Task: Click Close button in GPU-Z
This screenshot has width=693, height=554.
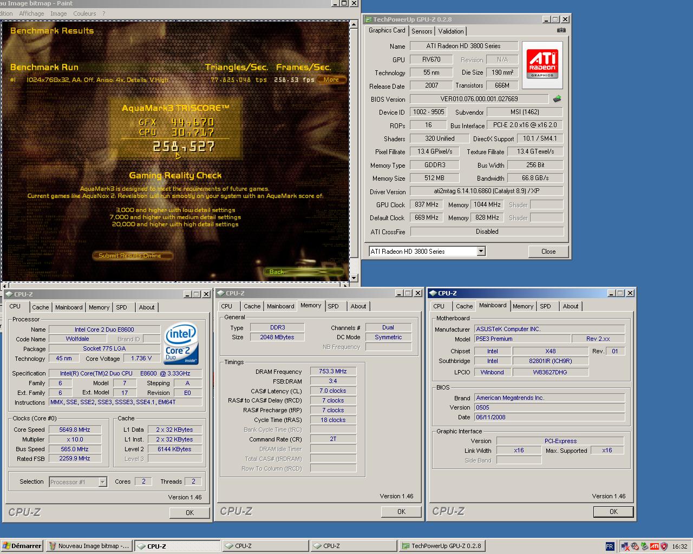Action: (x=548, y=252)
